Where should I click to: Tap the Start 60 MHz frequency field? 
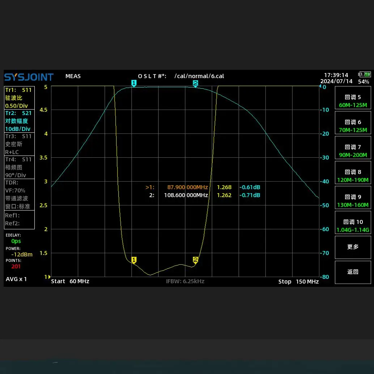click(x=70, y=281)
